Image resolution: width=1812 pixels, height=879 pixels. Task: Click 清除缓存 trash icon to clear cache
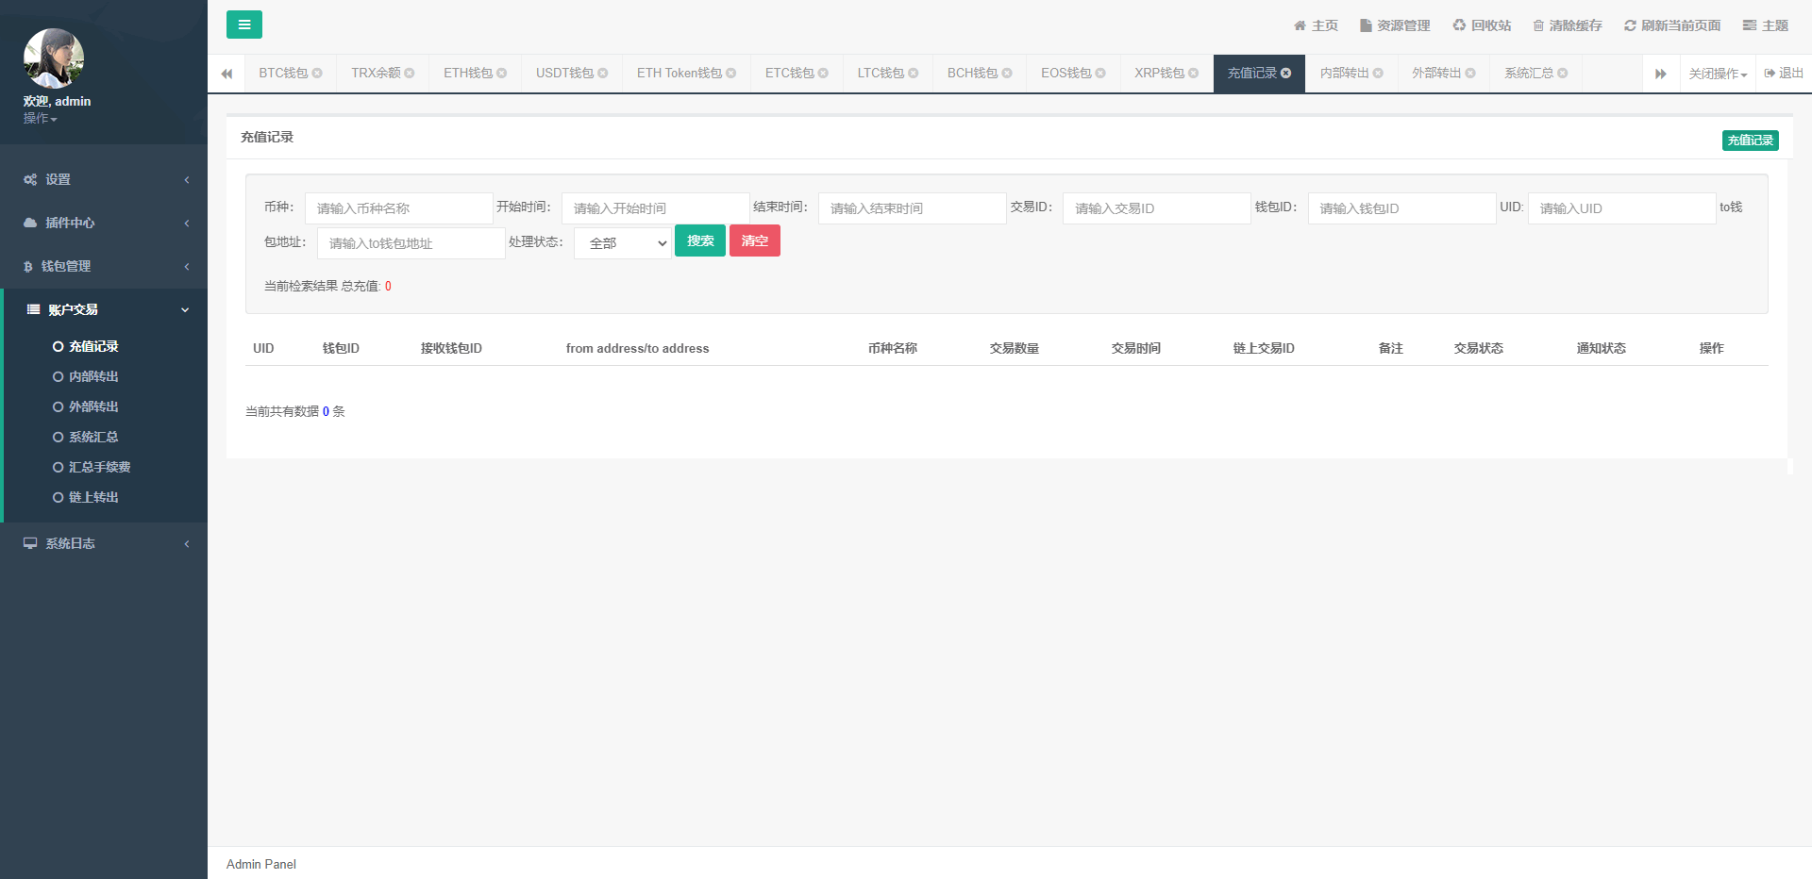(x=1538, y=25)
